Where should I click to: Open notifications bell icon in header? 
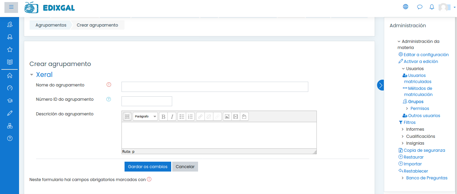[432, 7]
